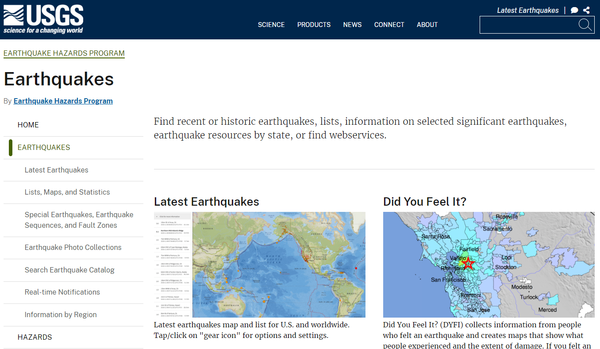Open the PRODUCTS menu

(x=314, y=25)
